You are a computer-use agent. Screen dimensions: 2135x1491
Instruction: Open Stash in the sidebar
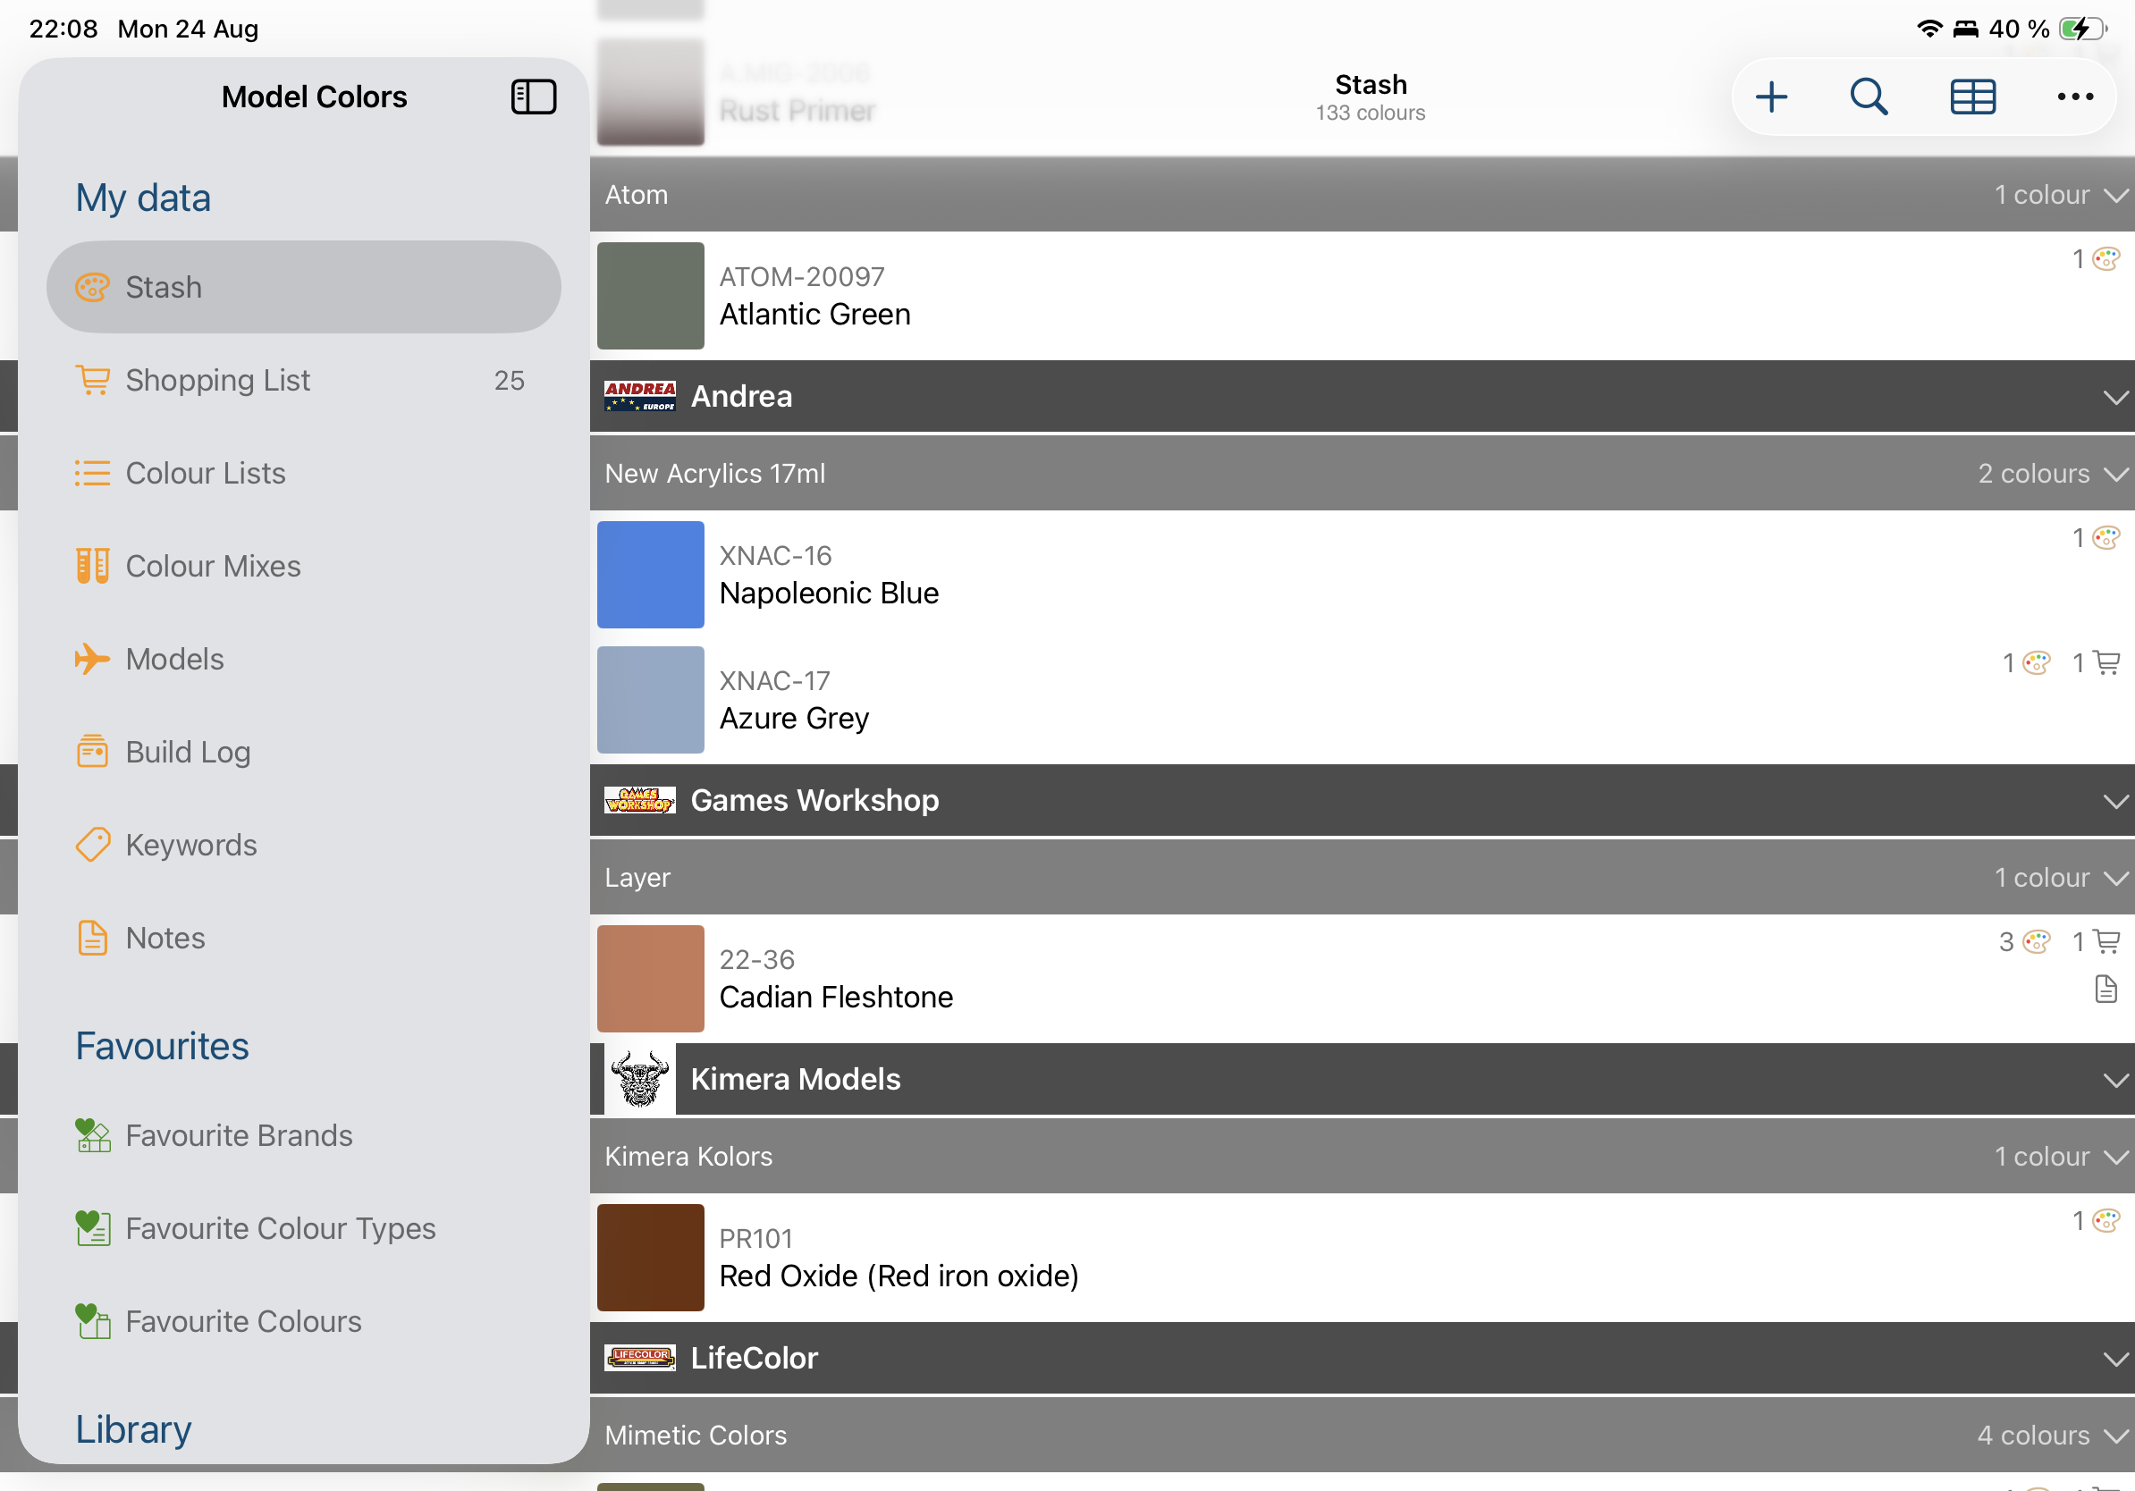click(303, 287)
